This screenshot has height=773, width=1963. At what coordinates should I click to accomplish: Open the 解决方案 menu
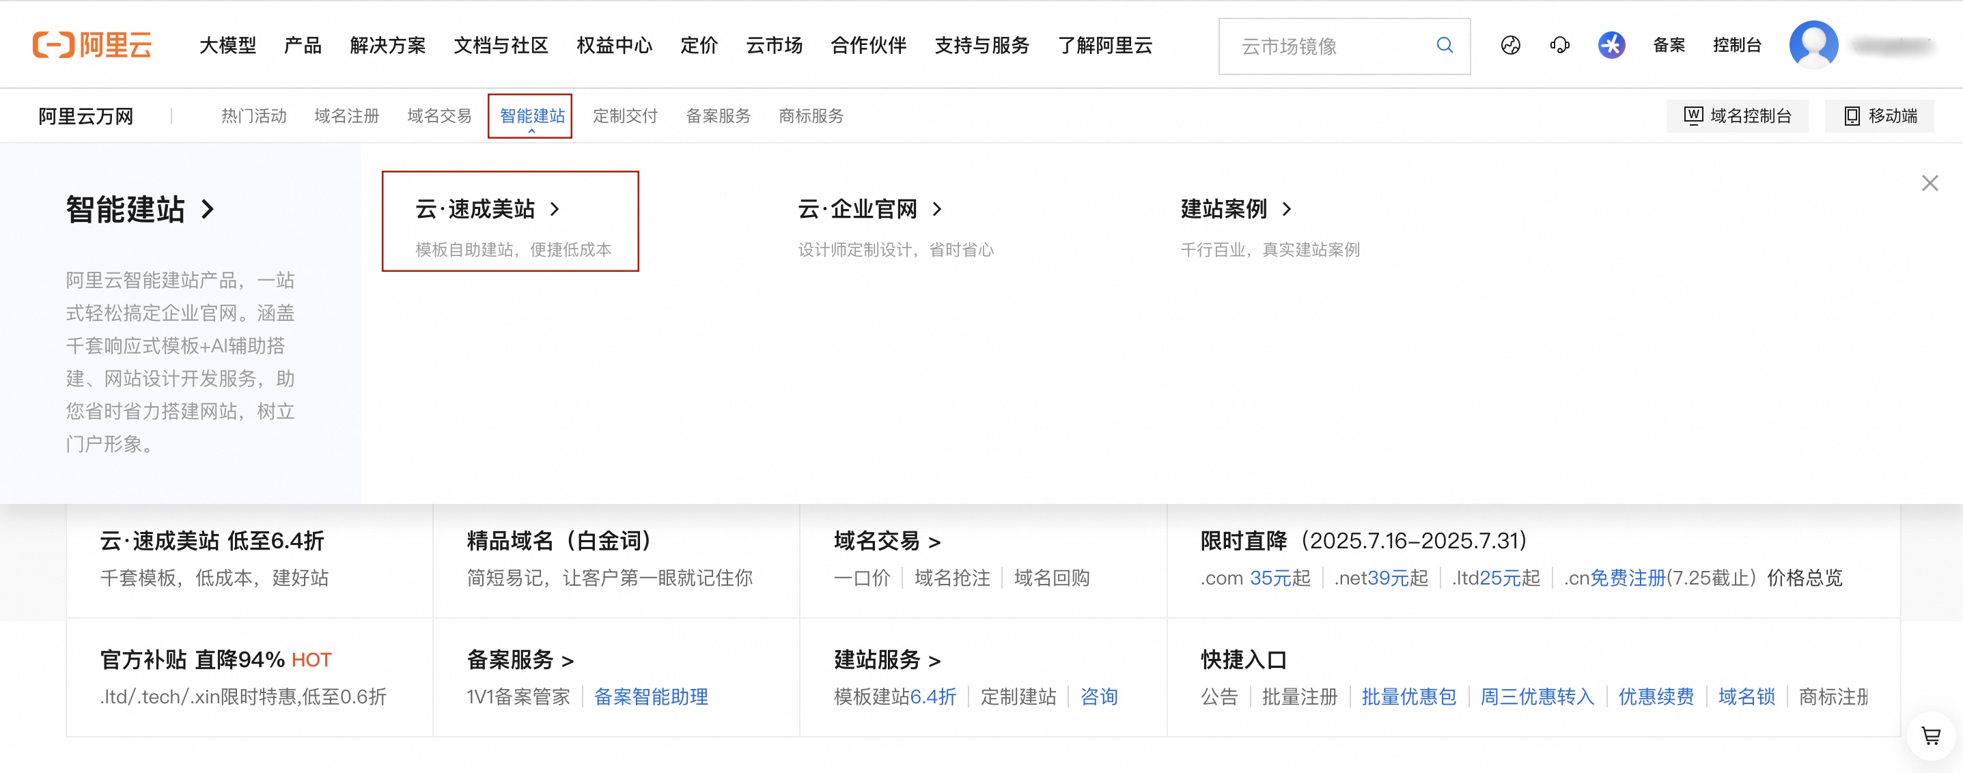click(388, 46)
